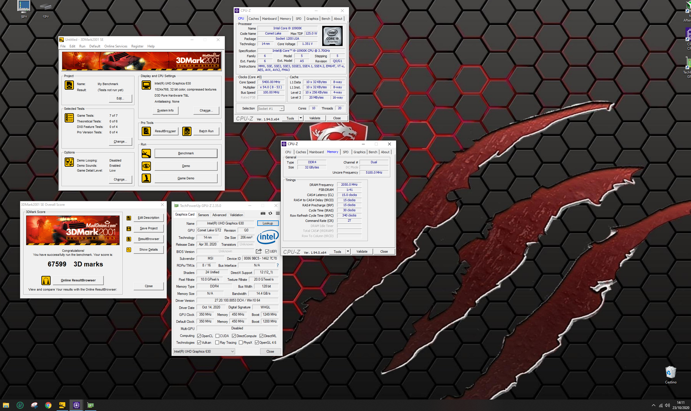The height and width of the screenshot is (411, 691).
Task: Click the Display and CPU Settings monitor icon
Action: 146,85
